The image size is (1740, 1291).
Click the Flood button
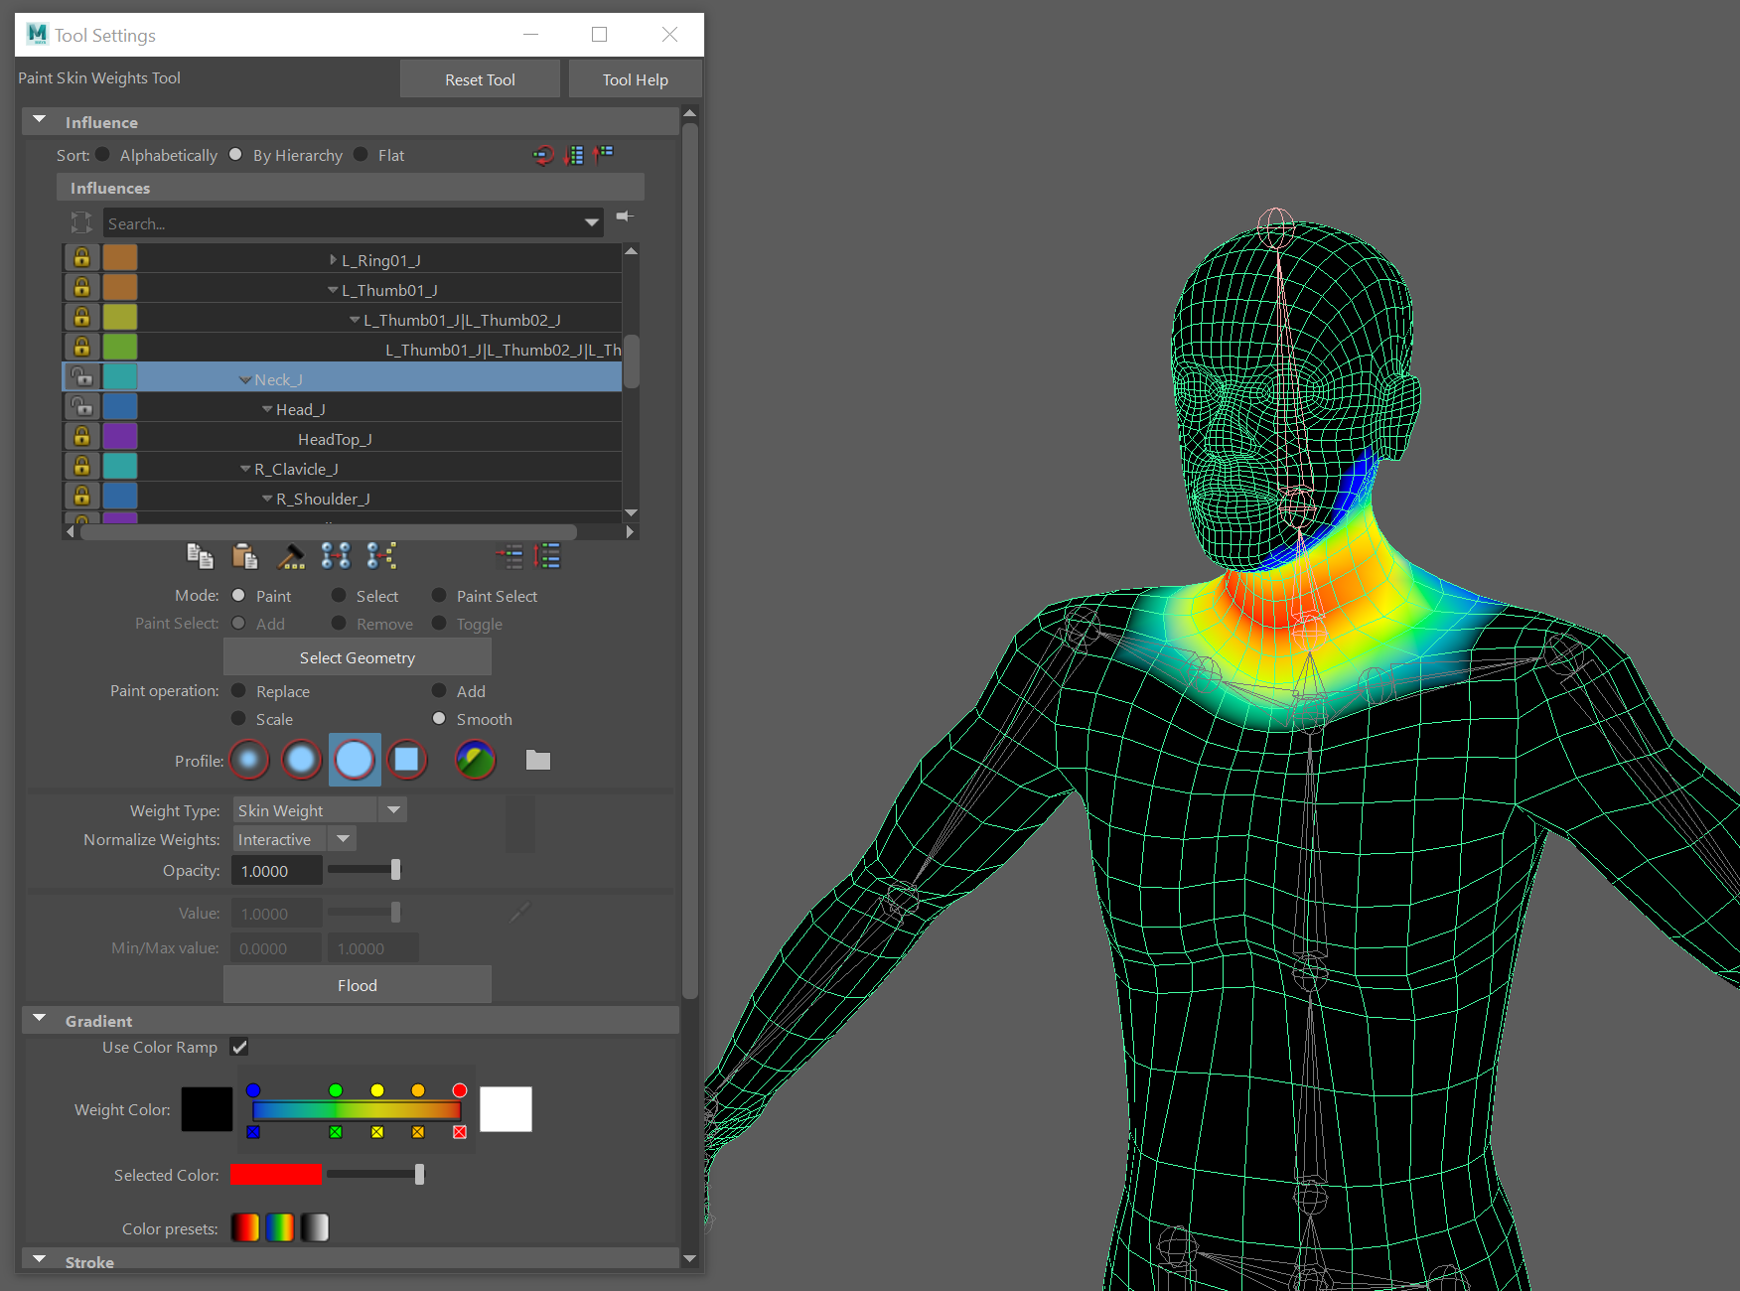click(x=357, y=985)
